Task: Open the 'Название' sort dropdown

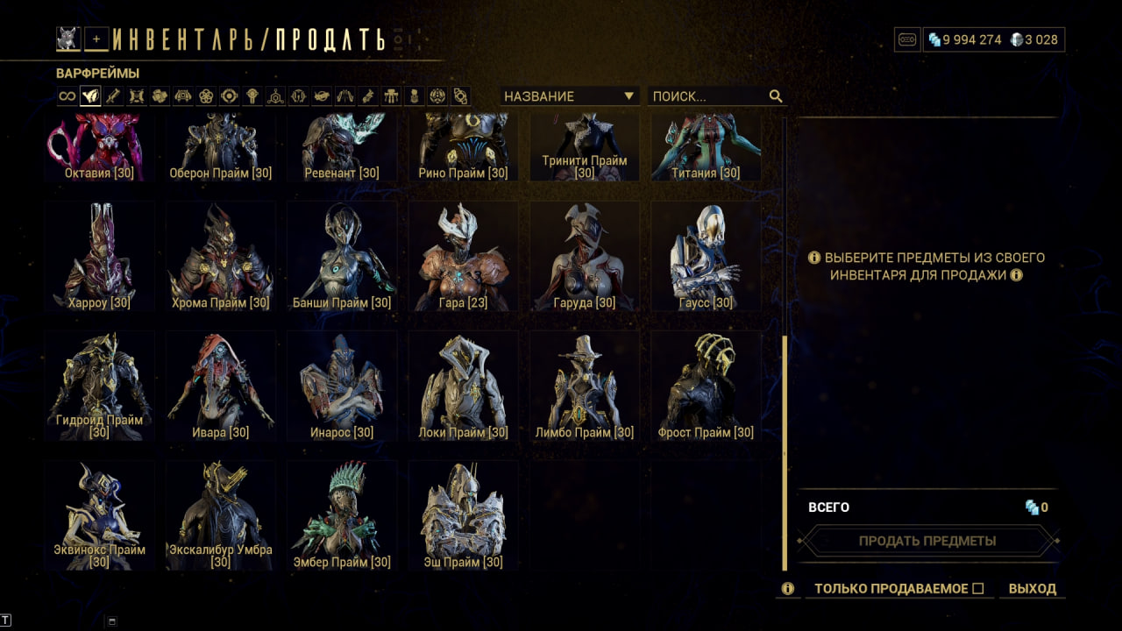Action: 570,96
